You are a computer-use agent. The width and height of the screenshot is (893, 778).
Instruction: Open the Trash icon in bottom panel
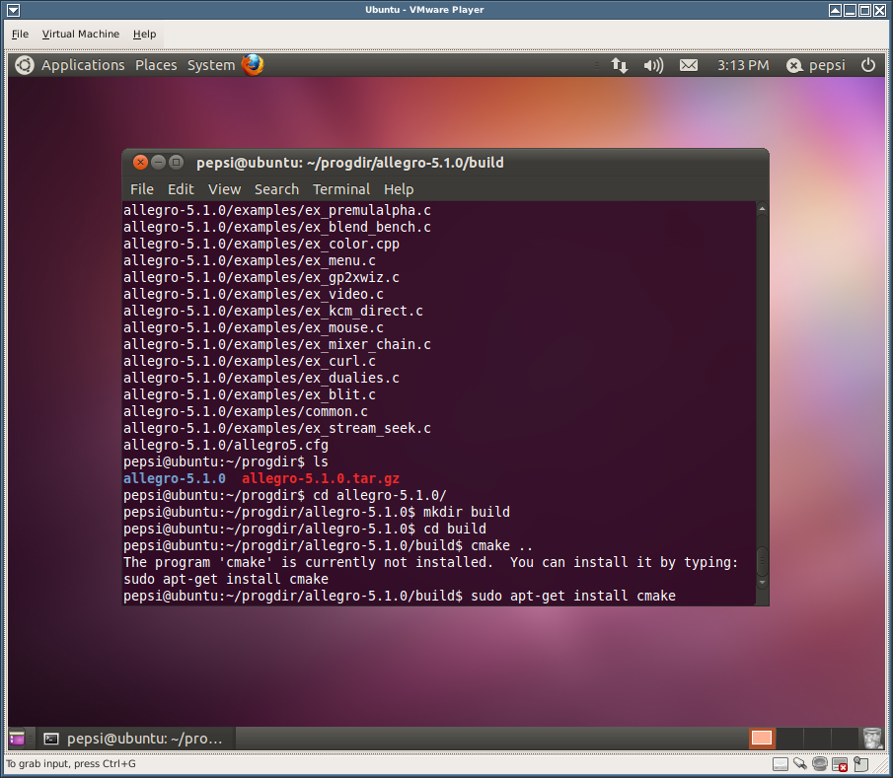871,738
